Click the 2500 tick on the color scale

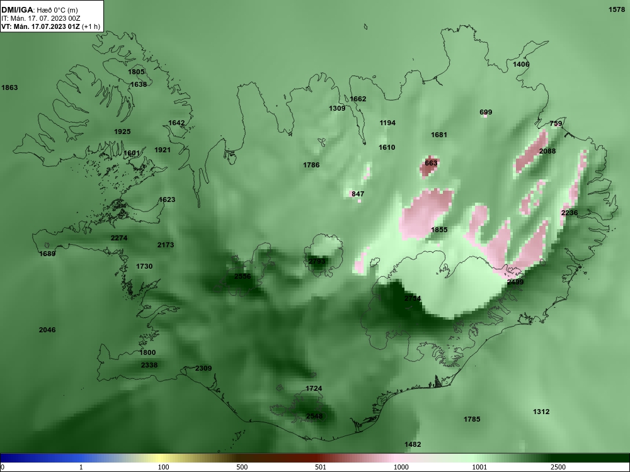point(558,467)
